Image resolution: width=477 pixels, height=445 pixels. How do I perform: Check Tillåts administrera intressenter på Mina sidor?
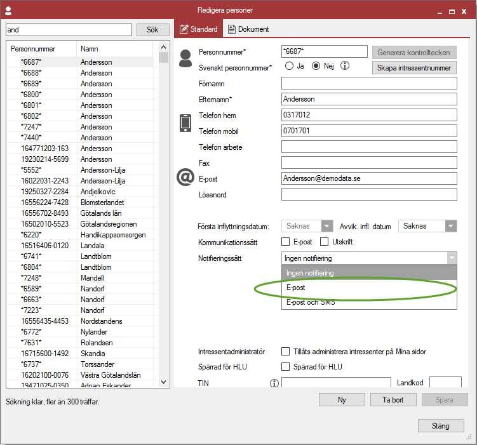pyautogui.click(x=285, y=352)
